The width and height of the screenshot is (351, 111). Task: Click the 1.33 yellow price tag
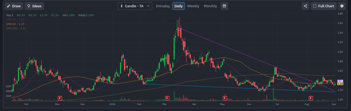point(340,84)
